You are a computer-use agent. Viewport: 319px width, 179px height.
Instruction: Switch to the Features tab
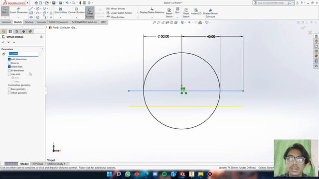pos(6,22)
